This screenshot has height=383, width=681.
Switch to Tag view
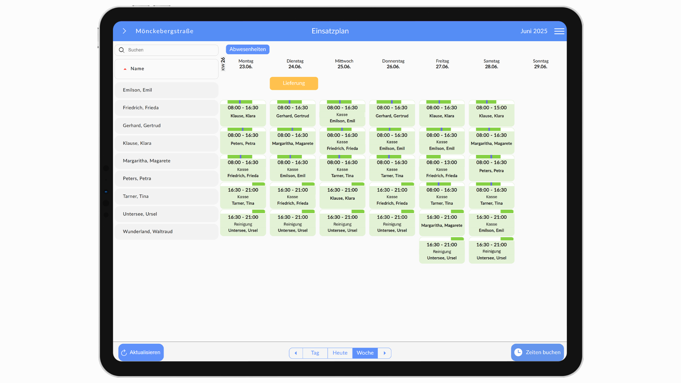[315, 353]
